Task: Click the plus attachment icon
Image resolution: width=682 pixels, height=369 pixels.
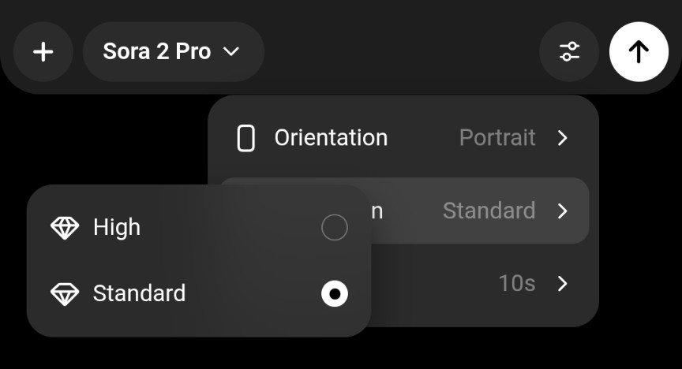Action: click(43, 52)
